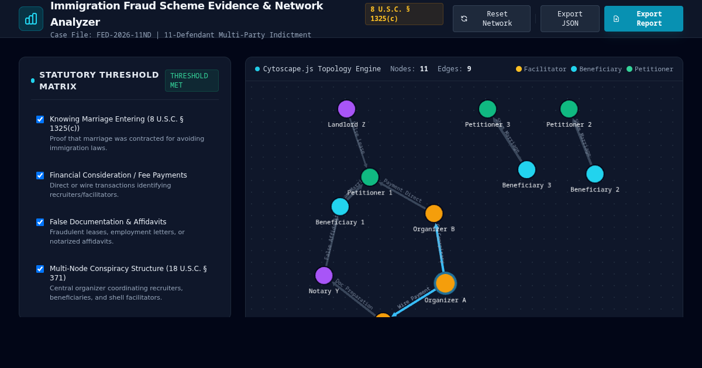The height and width of the screenshot is (368, 702).
Task: Click the Export Report button
Action: click(643, 19)
